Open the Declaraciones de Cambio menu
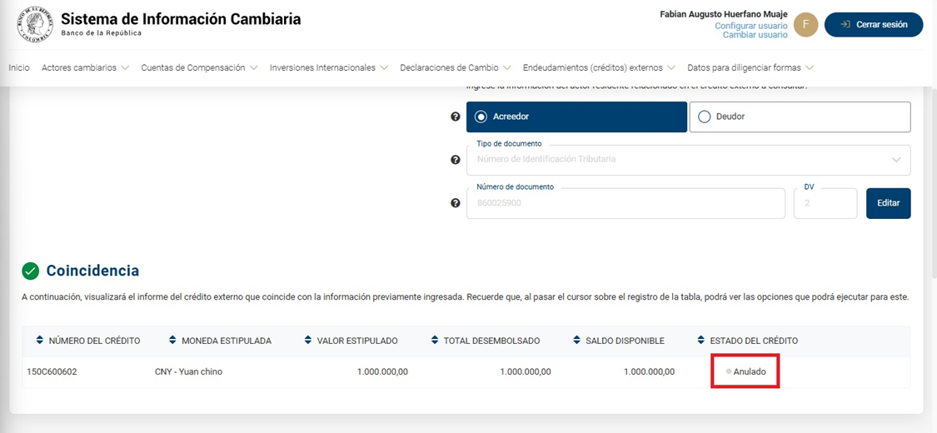The height and width of the screenshot is (433, 937). point(455,67)
